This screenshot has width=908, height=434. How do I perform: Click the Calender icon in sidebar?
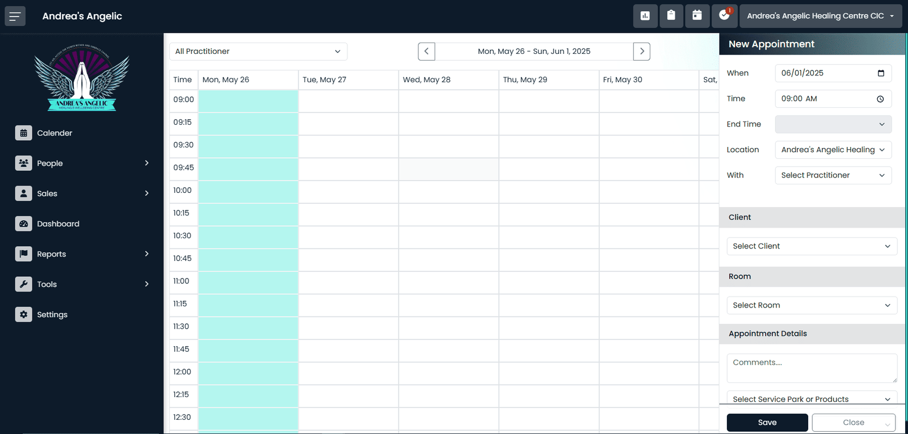tap(23, 133)
